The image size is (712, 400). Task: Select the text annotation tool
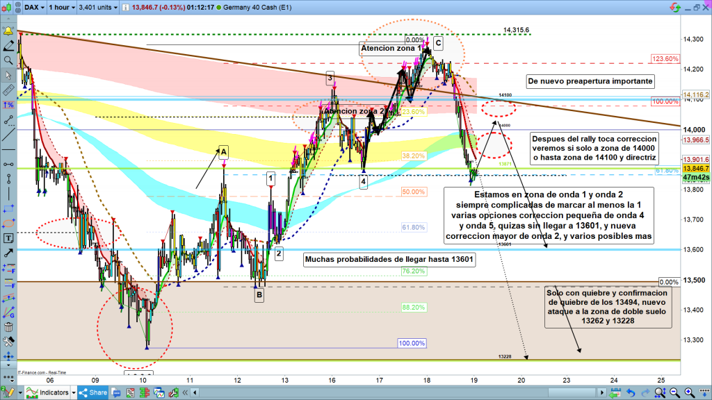click(8, 237)
